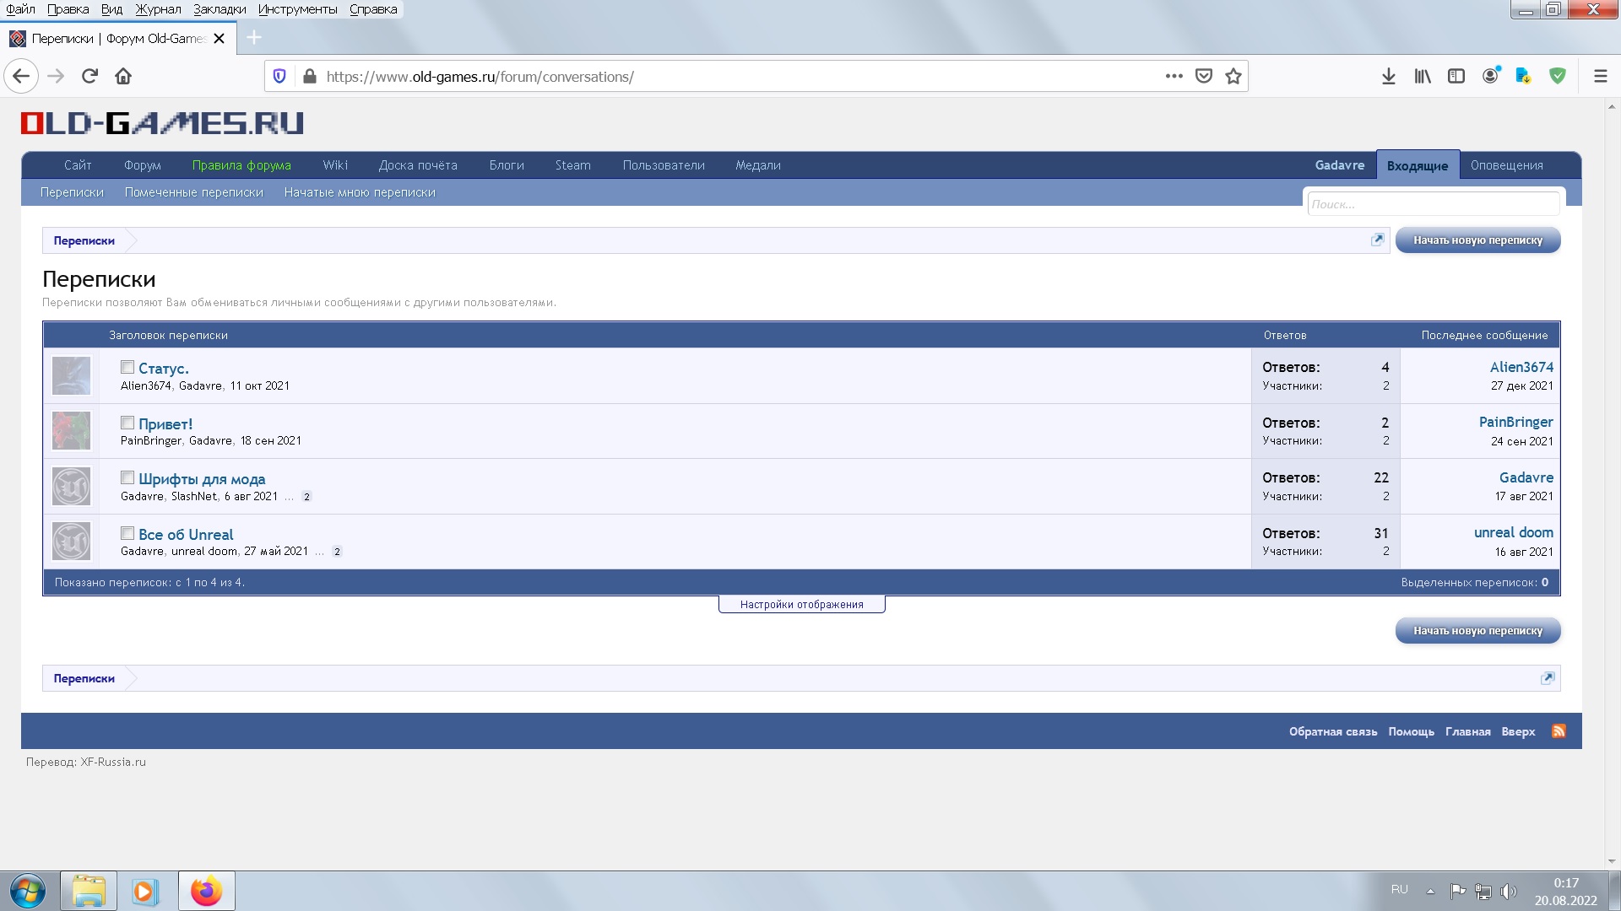Open top breadcrumb quick navigation popup
Screen dimensions: 1621x911
pyautogui.click(x=1377, y=240)
